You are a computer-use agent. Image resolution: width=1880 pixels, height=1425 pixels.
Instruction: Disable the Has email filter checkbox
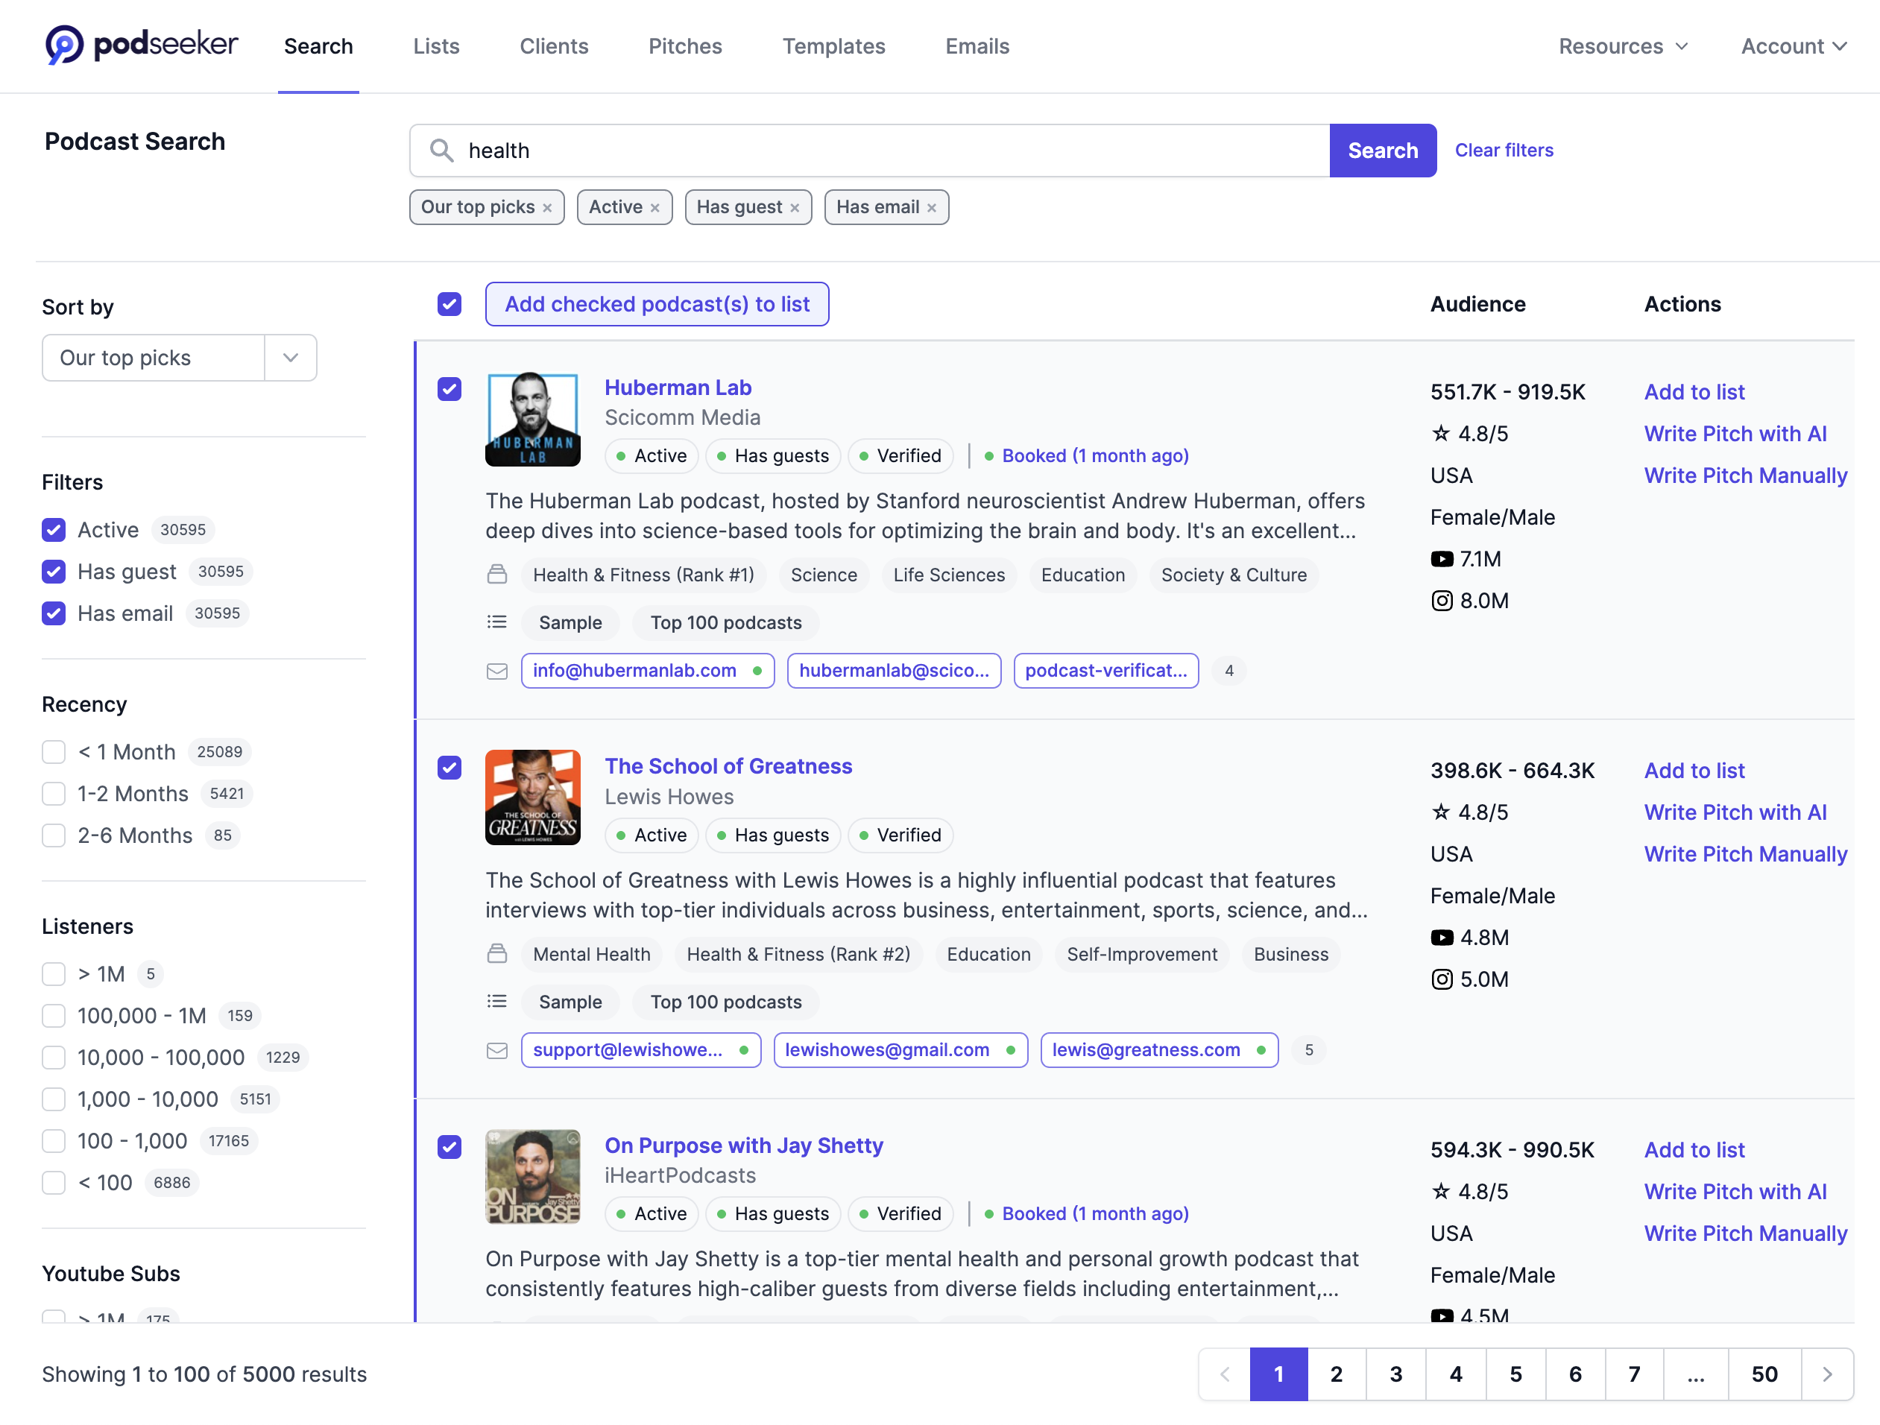[54, 613]
